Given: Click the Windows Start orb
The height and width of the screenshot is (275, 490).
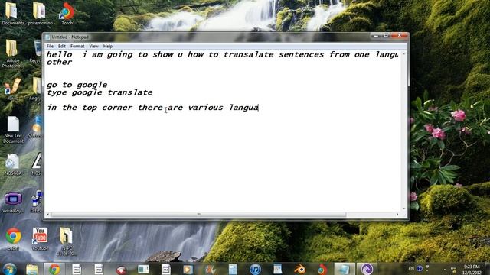Looking at the screenshot, I should (9, 269).
